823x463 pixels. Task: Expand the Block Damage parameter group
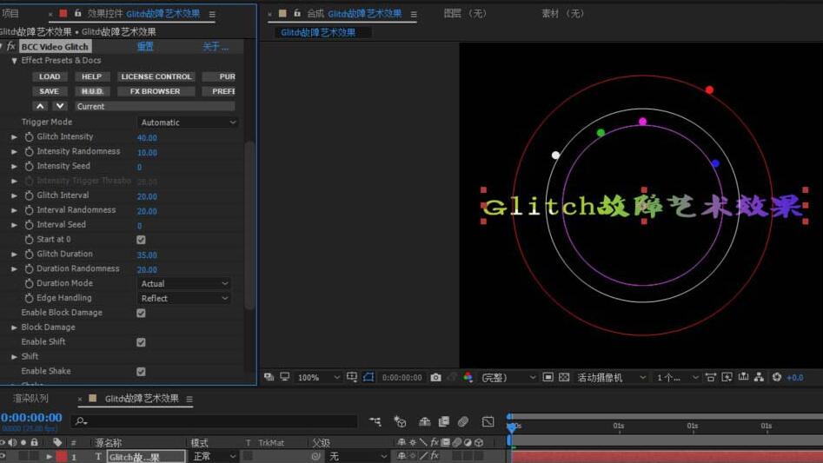click(14, 327)
